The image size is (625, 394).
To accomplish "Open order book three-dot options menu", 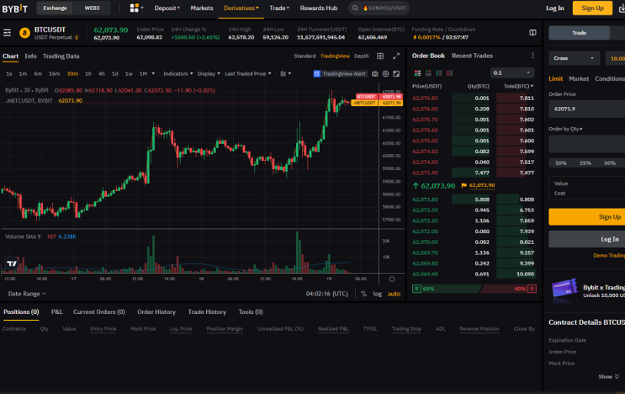I will [x=532, y=56].
